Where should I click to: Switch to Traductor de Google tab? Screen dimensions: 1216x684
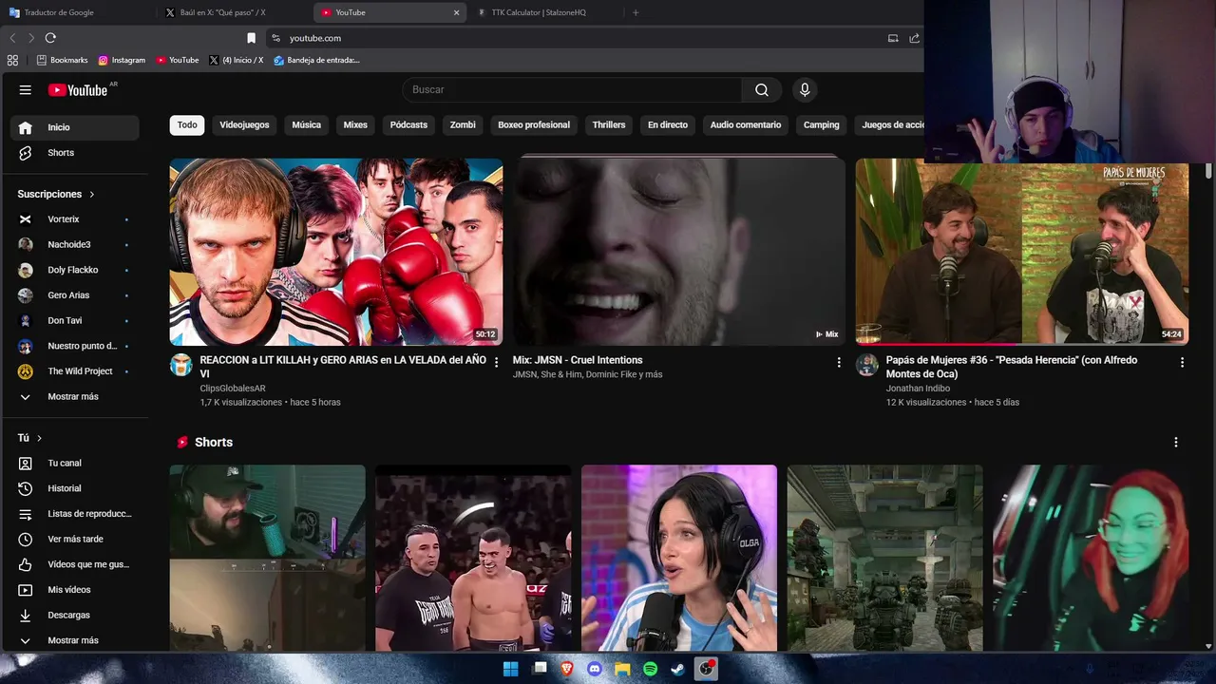coord(78,12)
